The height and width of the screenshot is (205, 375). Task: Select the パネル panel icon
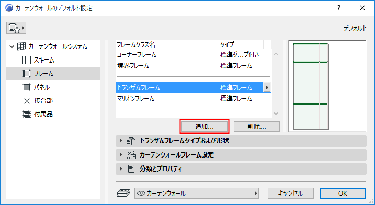pyautogui.click(x=27, y=87)
